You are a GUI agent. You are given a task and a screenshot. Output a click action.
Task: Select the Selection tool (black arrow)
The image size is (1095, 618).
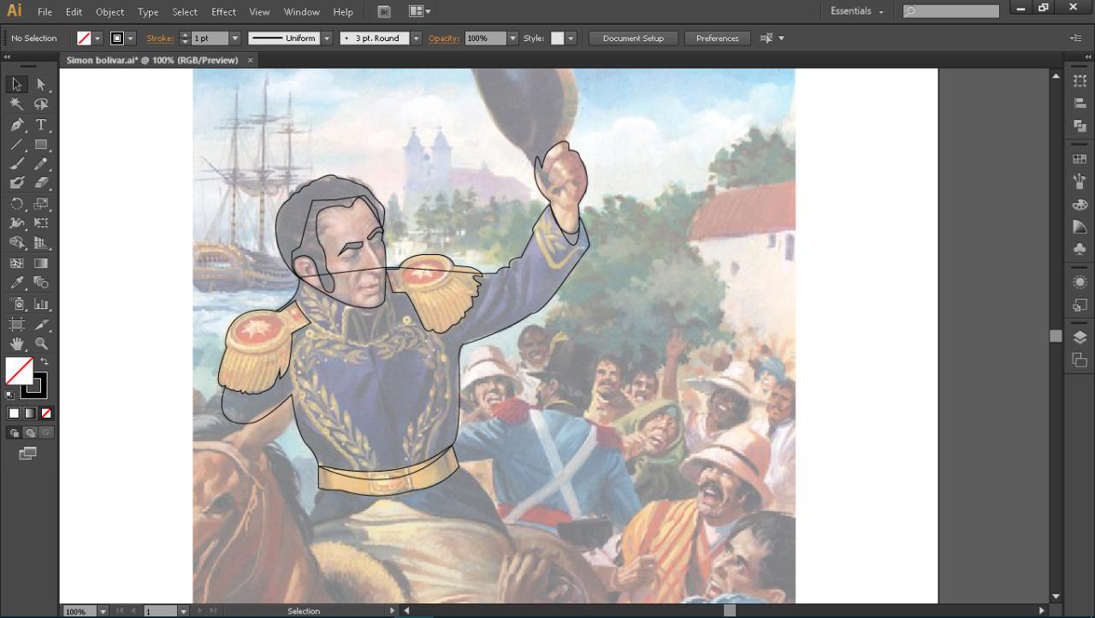[16, 84]
